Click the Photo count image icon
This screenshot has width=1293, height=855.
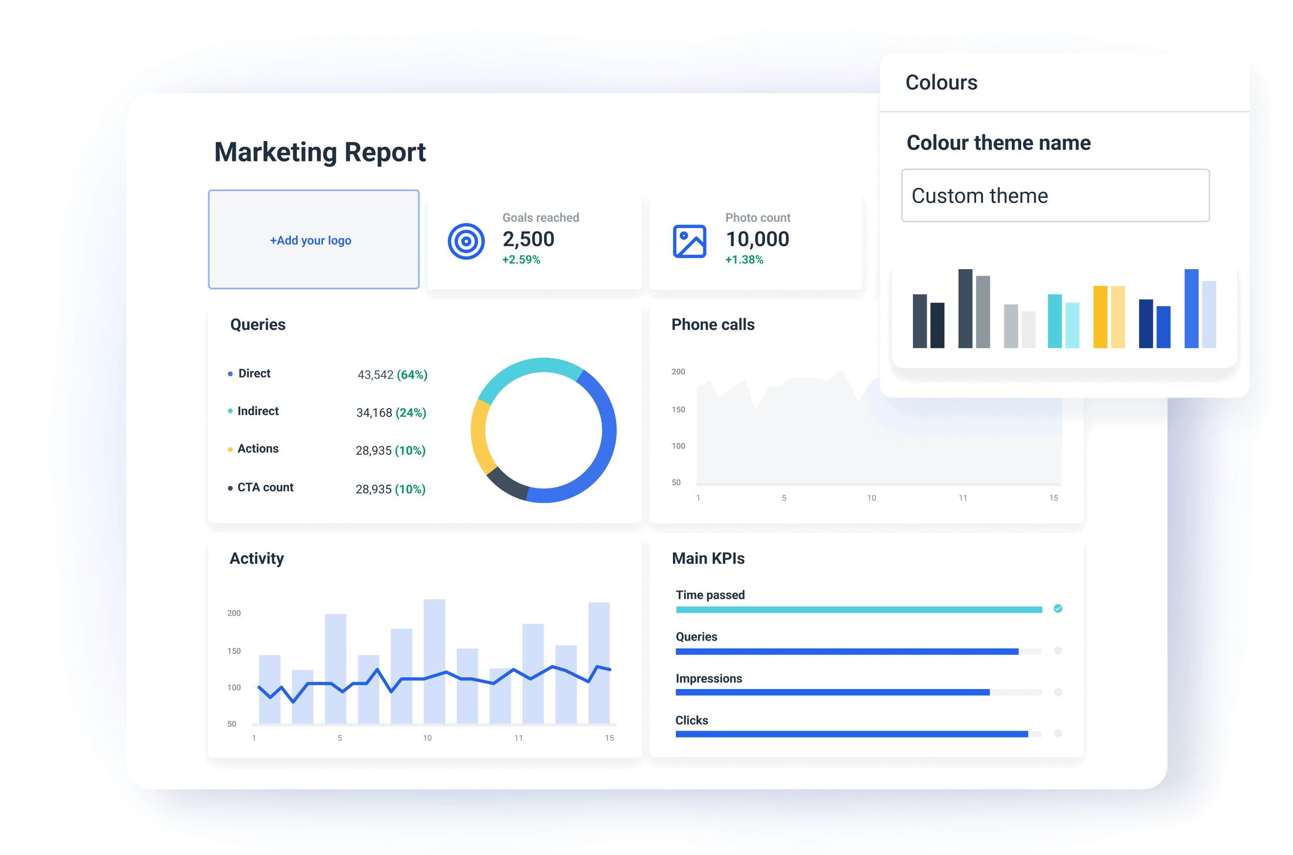click(x=689, y=241)
